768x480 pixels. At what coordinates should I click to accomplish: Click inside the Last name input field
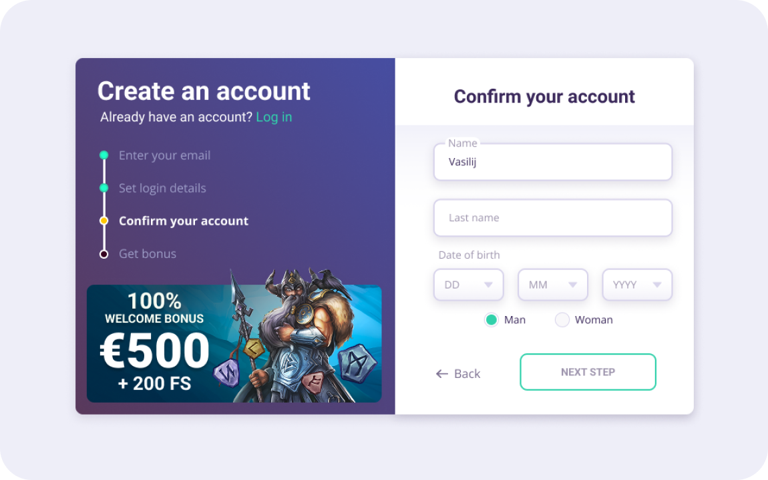pos(552,217)
